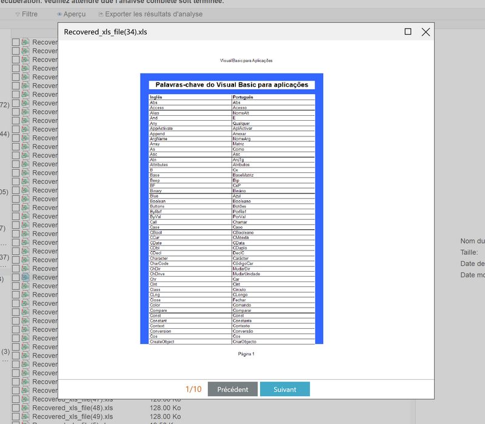Image resolution: width=485 pixels, height=424 pixels.
Task: Tick checkbox for Recovered_xls_file(49).xls
Action: pyautogui.click(x=16, y=417)
